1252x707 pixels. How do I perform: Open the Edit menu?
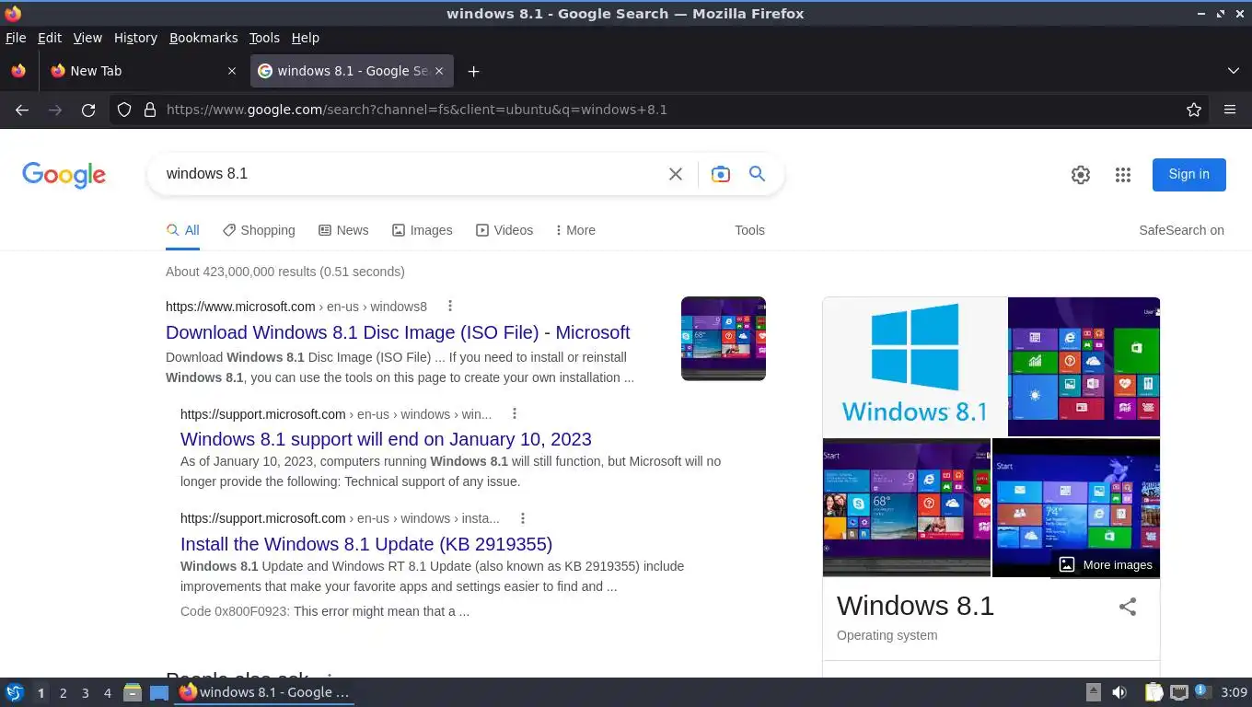50,38
